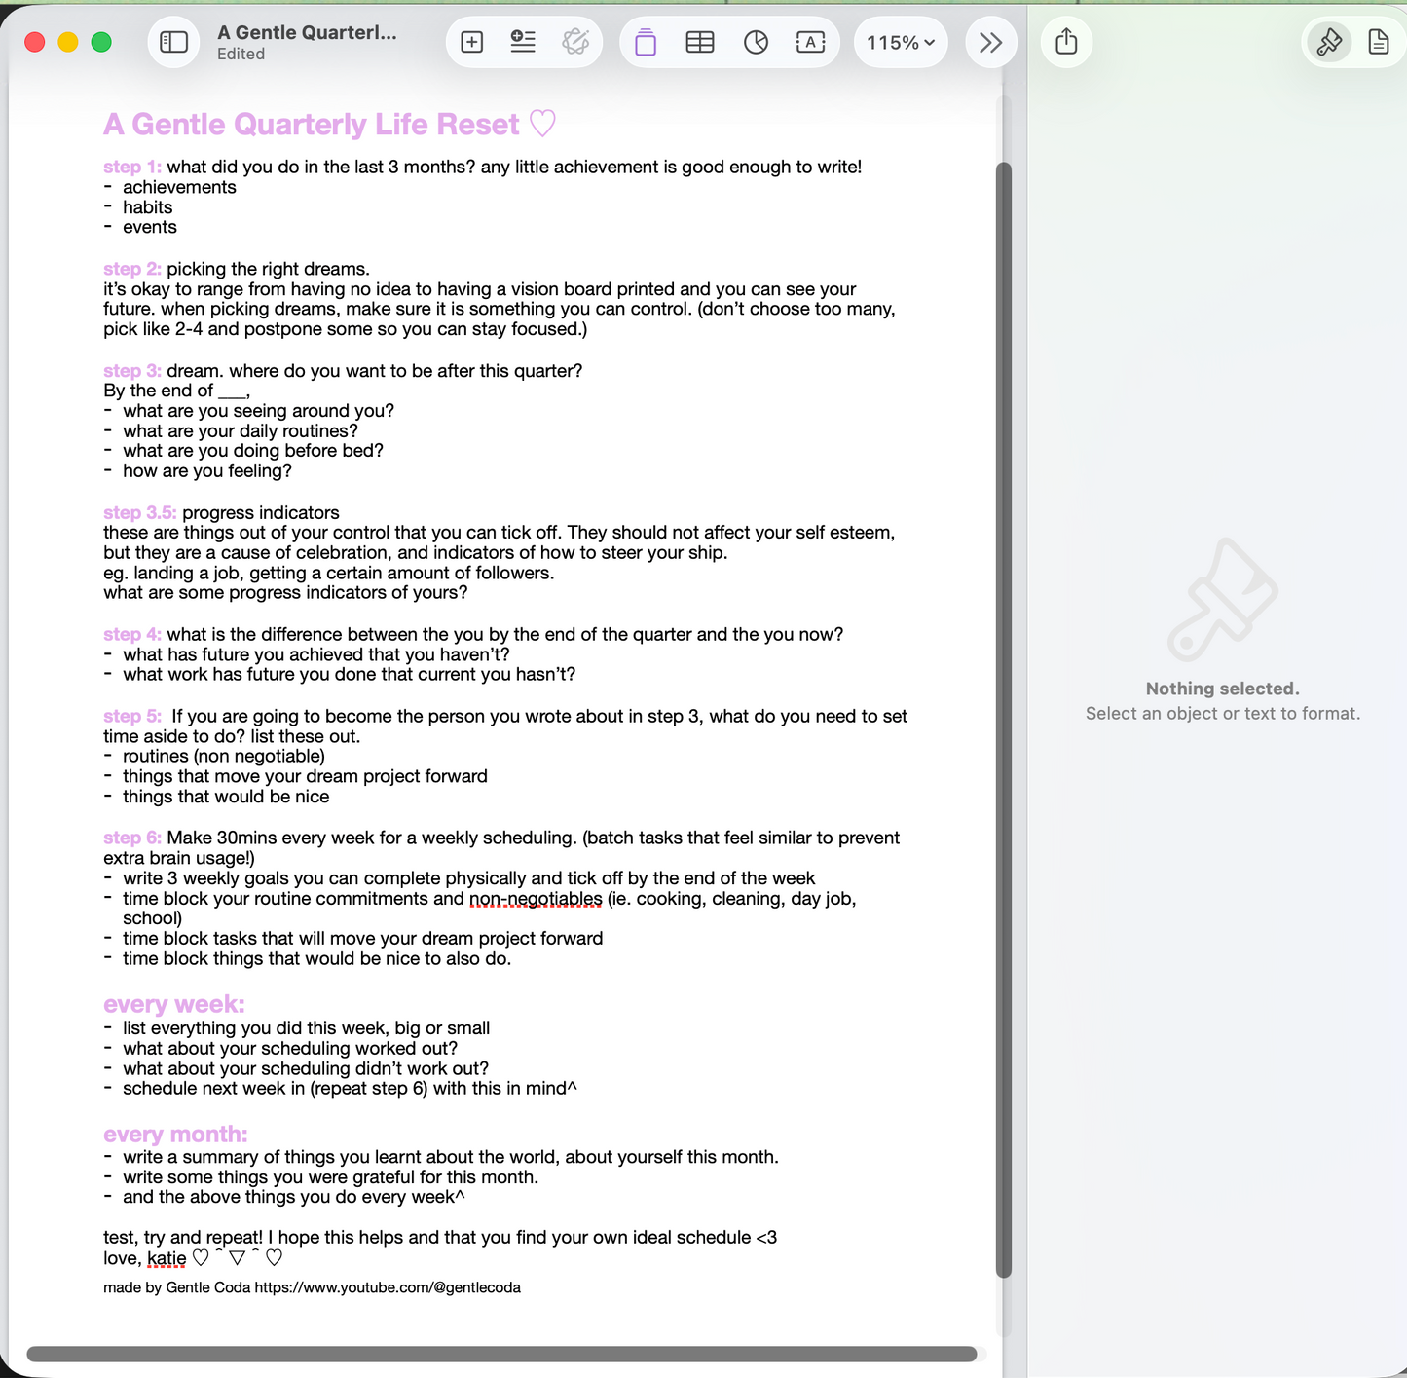The image size is (1407, 1378).
Task: Click the 'By the end of ___,' line
Action: [x=176, y=391]
